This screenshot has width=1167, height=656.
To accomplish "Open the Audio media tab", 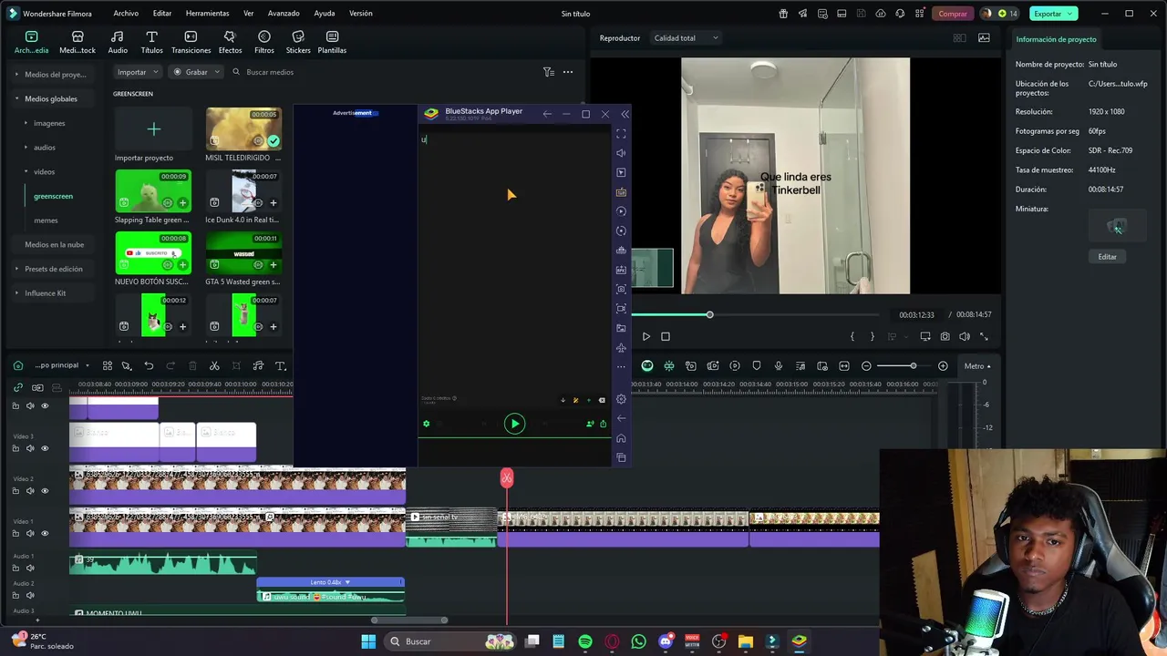I will coord(118,42).
